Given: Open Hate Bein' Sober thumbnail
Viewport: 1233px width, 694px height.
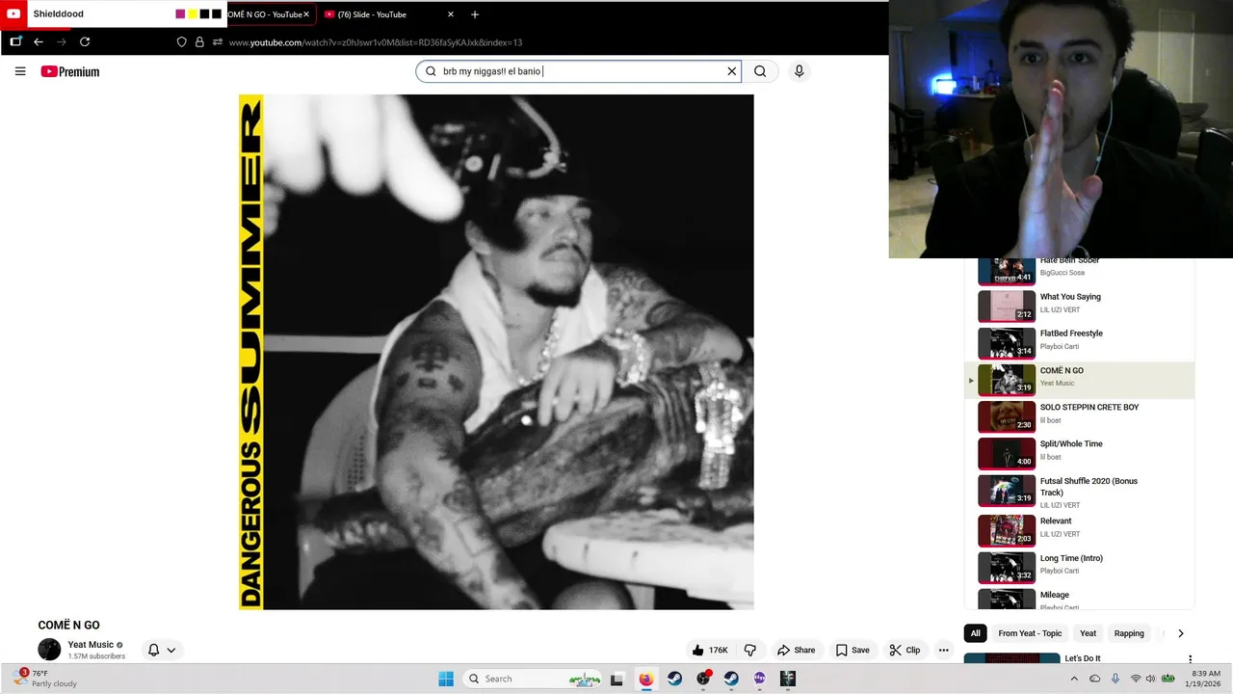Looking at the screenshot, I should 1007,271.
